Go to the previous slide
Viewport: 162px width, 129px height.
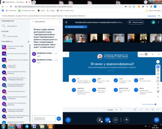pyautogui.click(x=104, y=110)
